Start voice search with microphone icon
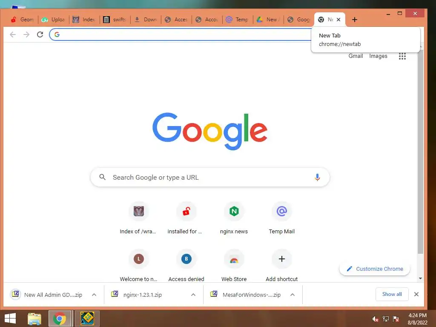Image resolution: width=436 pixels, height=327 pixels. point(317,177)
